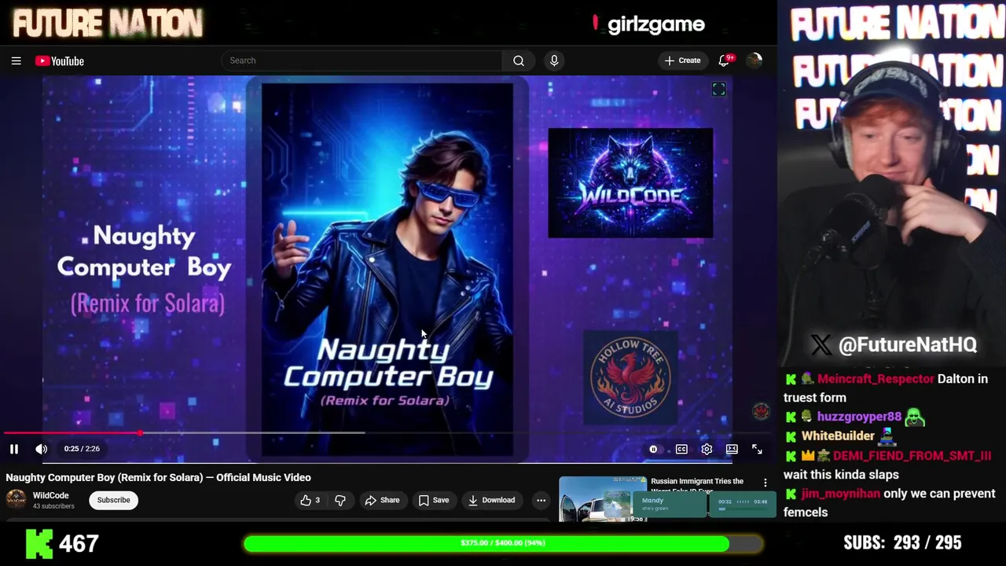Go to the YouTube home logo

tap(60, 61)
